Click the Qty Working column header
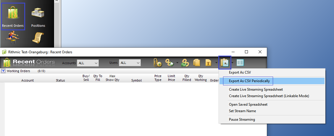This screenshot has height=136, width=334. (201, 78)
